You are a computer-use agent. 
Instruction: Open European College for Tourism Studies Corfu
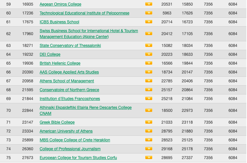[x=78, y=158]
